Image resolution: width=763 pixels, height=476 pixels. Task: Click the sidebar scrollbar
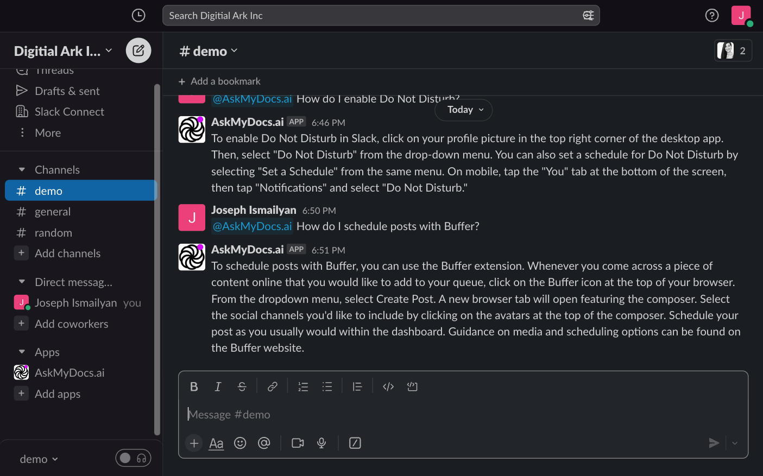tap(157, 259)
